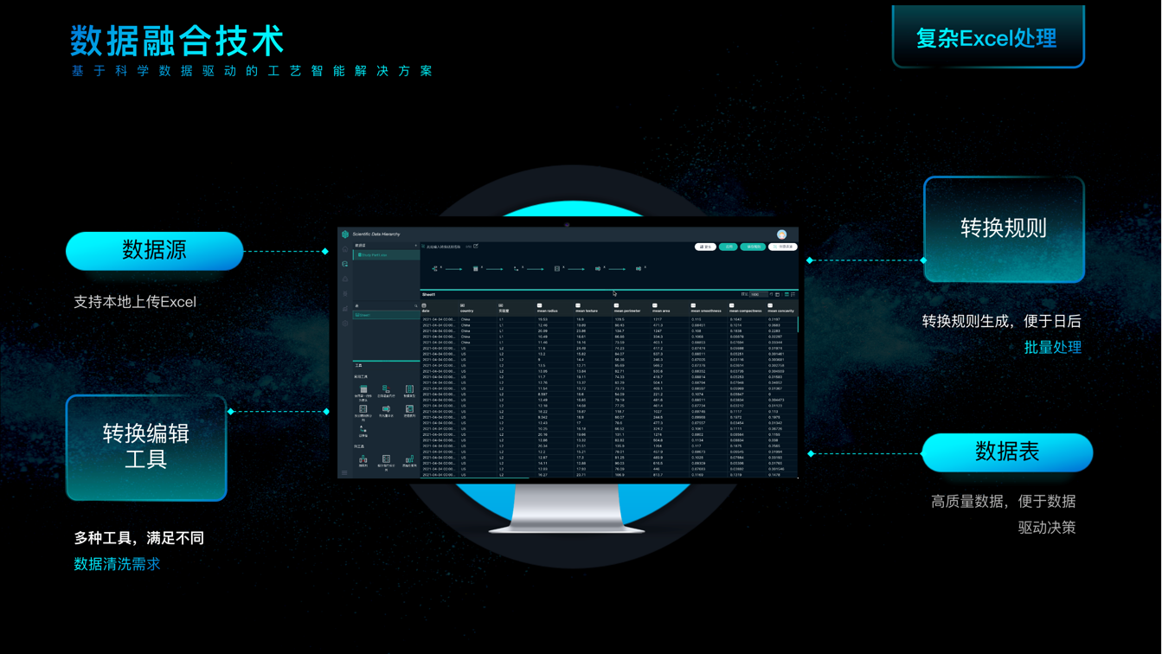The image size is (1162, 654).
Task: Click the white restore button at far right
Action: click(783, 247)
